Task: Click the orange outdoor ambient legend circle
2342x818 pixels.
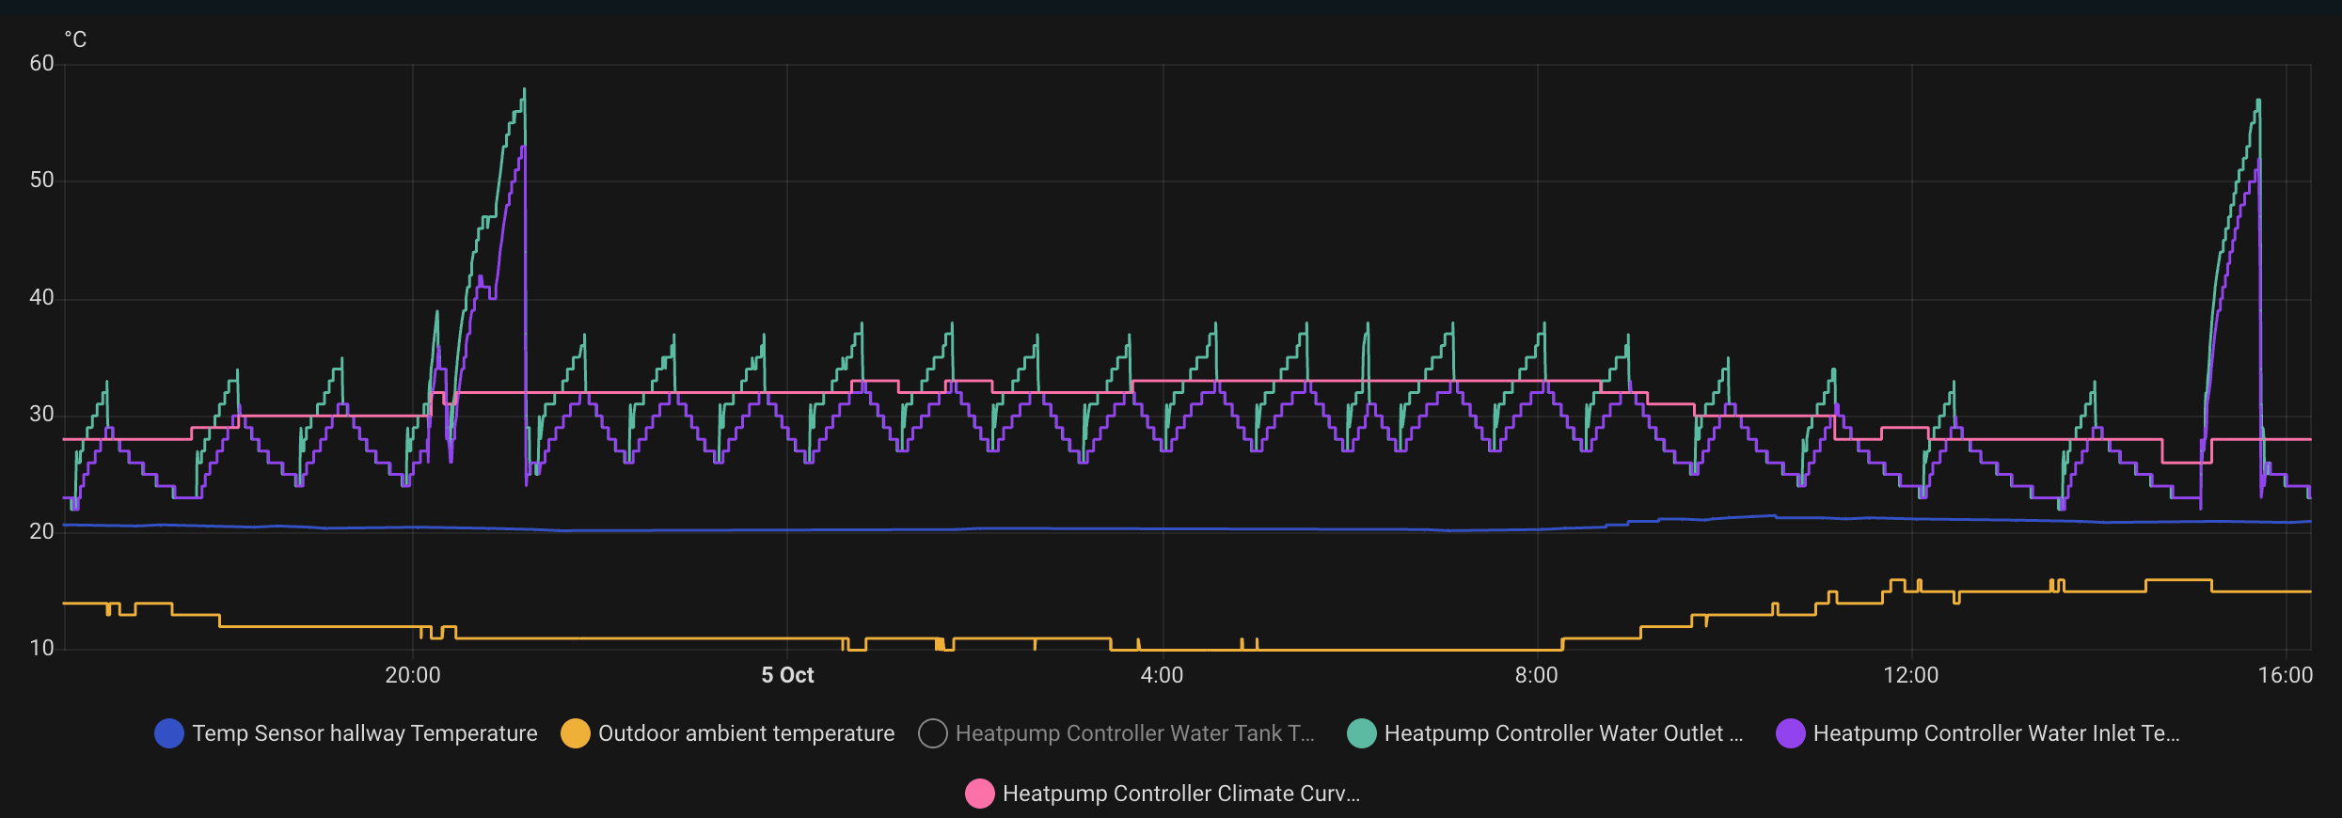Action: tap(575, 733)
